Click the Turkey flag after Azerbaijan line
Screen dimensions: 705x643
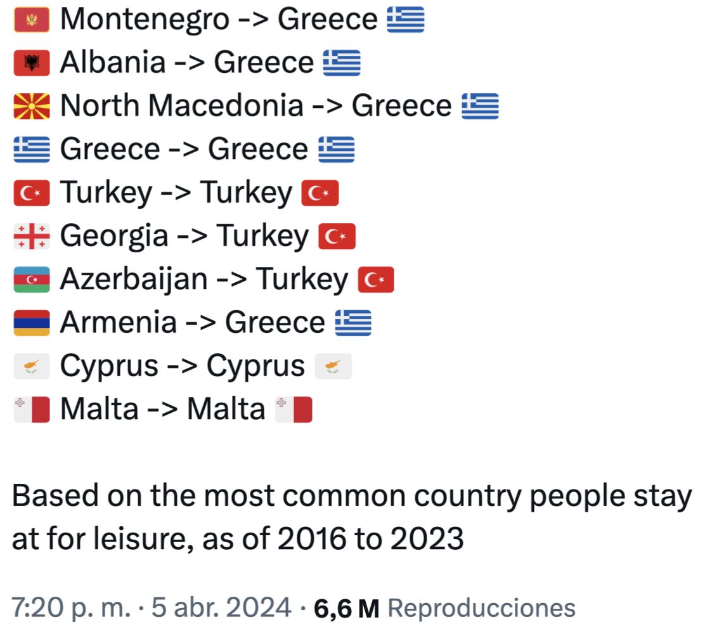click(376, 280)
